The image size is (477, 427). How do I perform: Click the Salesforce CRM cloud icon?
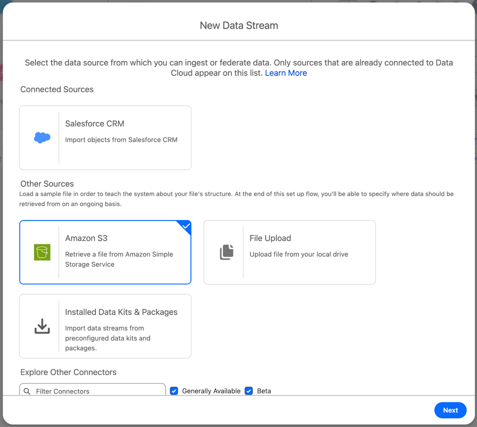coord(42,137)
